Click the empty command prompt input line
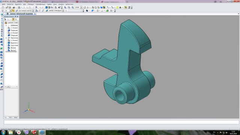Image resolution: width=240 pixels, height=135 pixels. 121,122
